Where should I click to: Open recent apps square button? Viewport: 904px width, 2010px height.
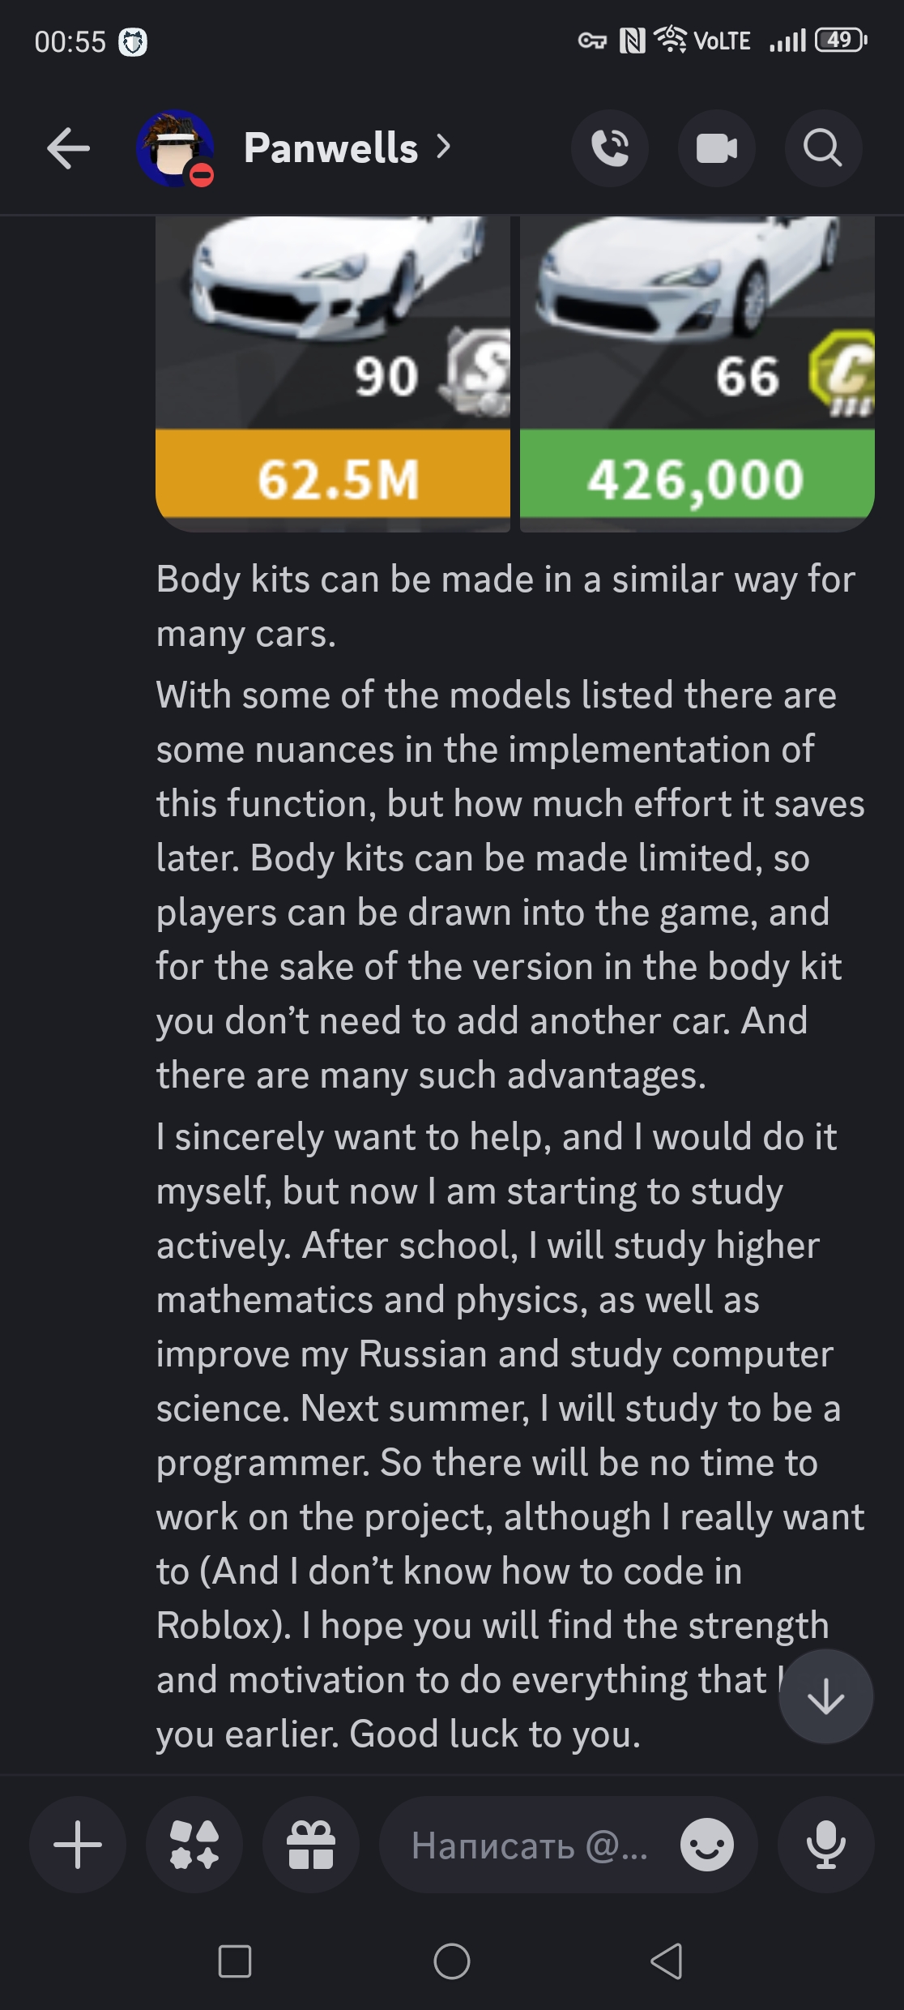coord(235,1961)
